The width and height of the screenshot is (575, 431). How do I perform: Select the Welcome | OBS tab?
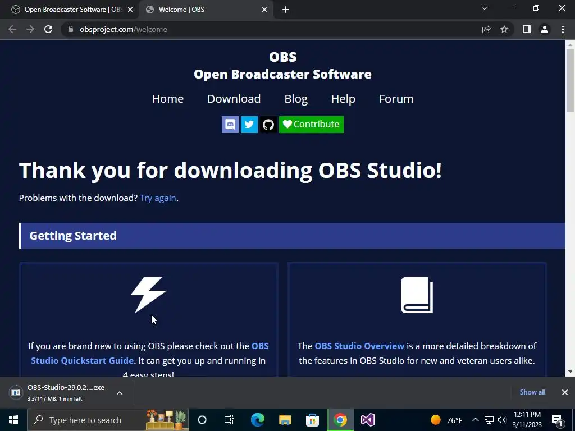point(206,10)
